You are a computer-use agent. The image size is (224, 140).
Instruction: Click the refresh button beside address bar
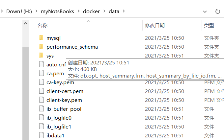217,12
